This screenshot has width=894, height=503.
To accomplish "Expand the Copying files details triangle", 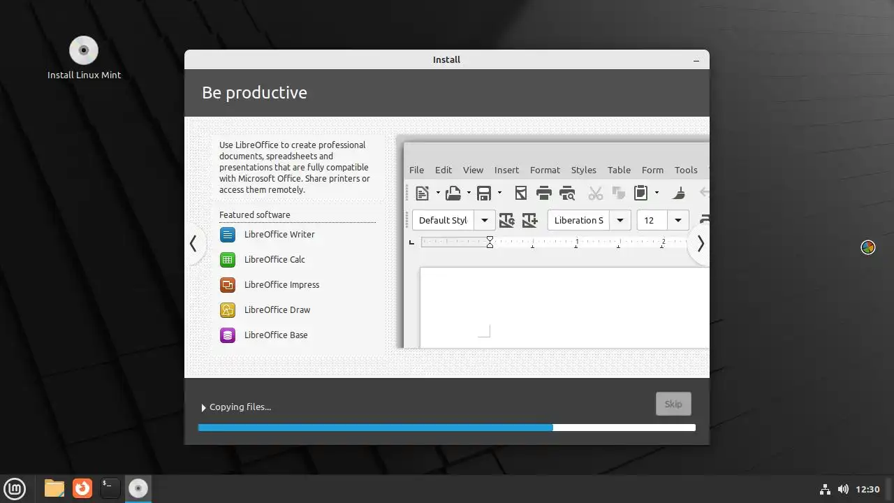I will [204, 407].
